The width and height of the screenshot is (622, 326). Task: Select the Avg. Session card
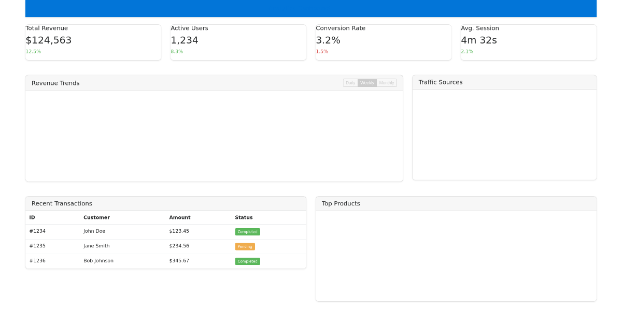[x=528, y=42]
